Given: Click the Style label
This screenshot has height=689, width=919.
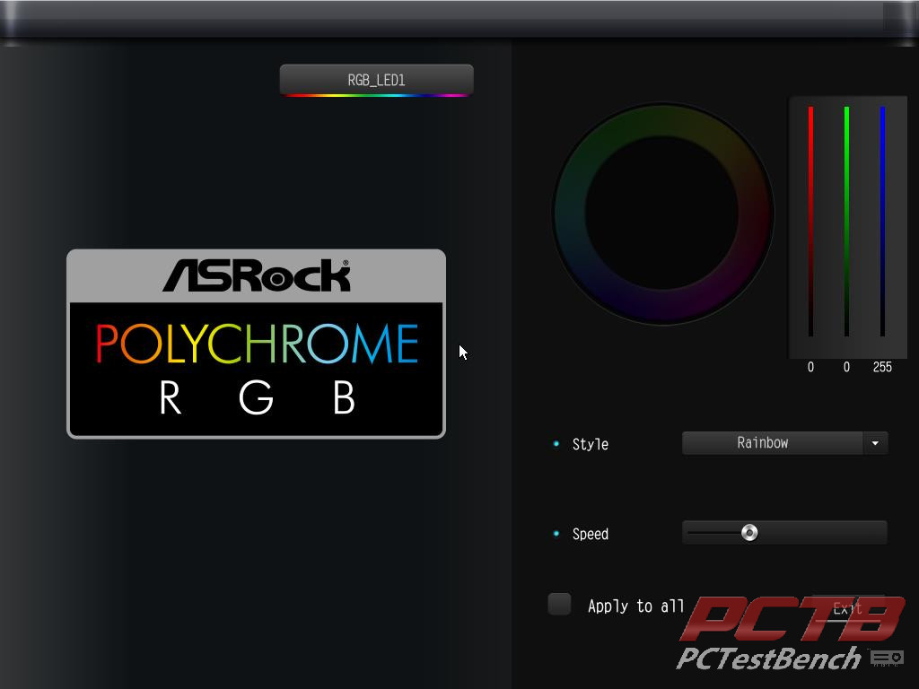Looking at the screenshot, I should (591, 445).
